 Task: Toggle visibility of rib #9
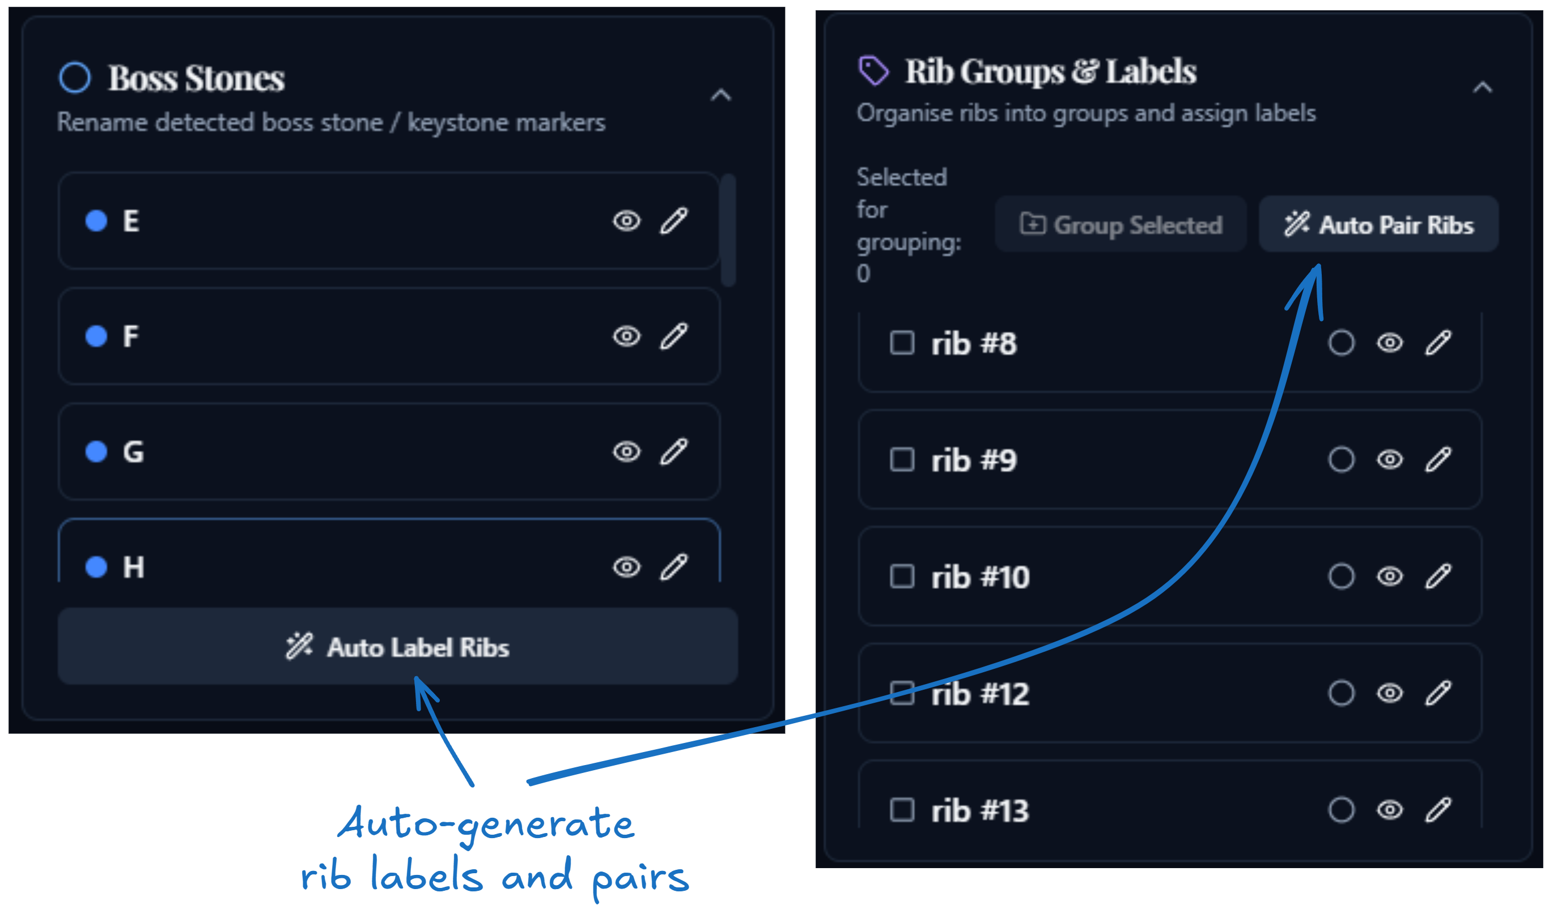coord(1389,460)
